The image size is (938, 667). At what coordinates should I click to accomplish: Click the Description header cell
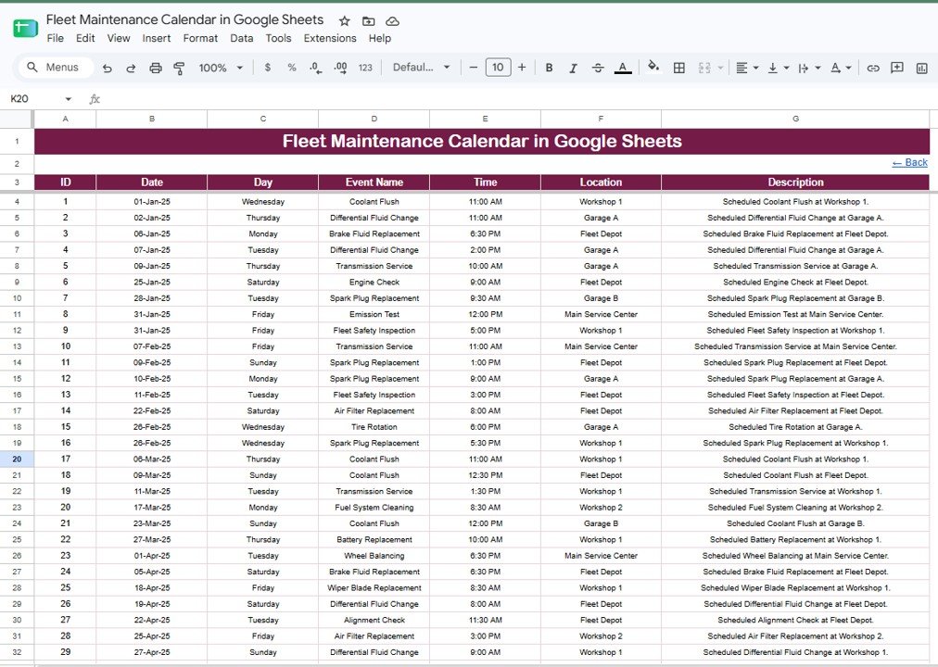coord(795,182)
